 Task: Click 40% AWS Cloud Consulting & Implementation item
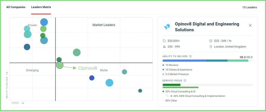click(x=199, y=96)
